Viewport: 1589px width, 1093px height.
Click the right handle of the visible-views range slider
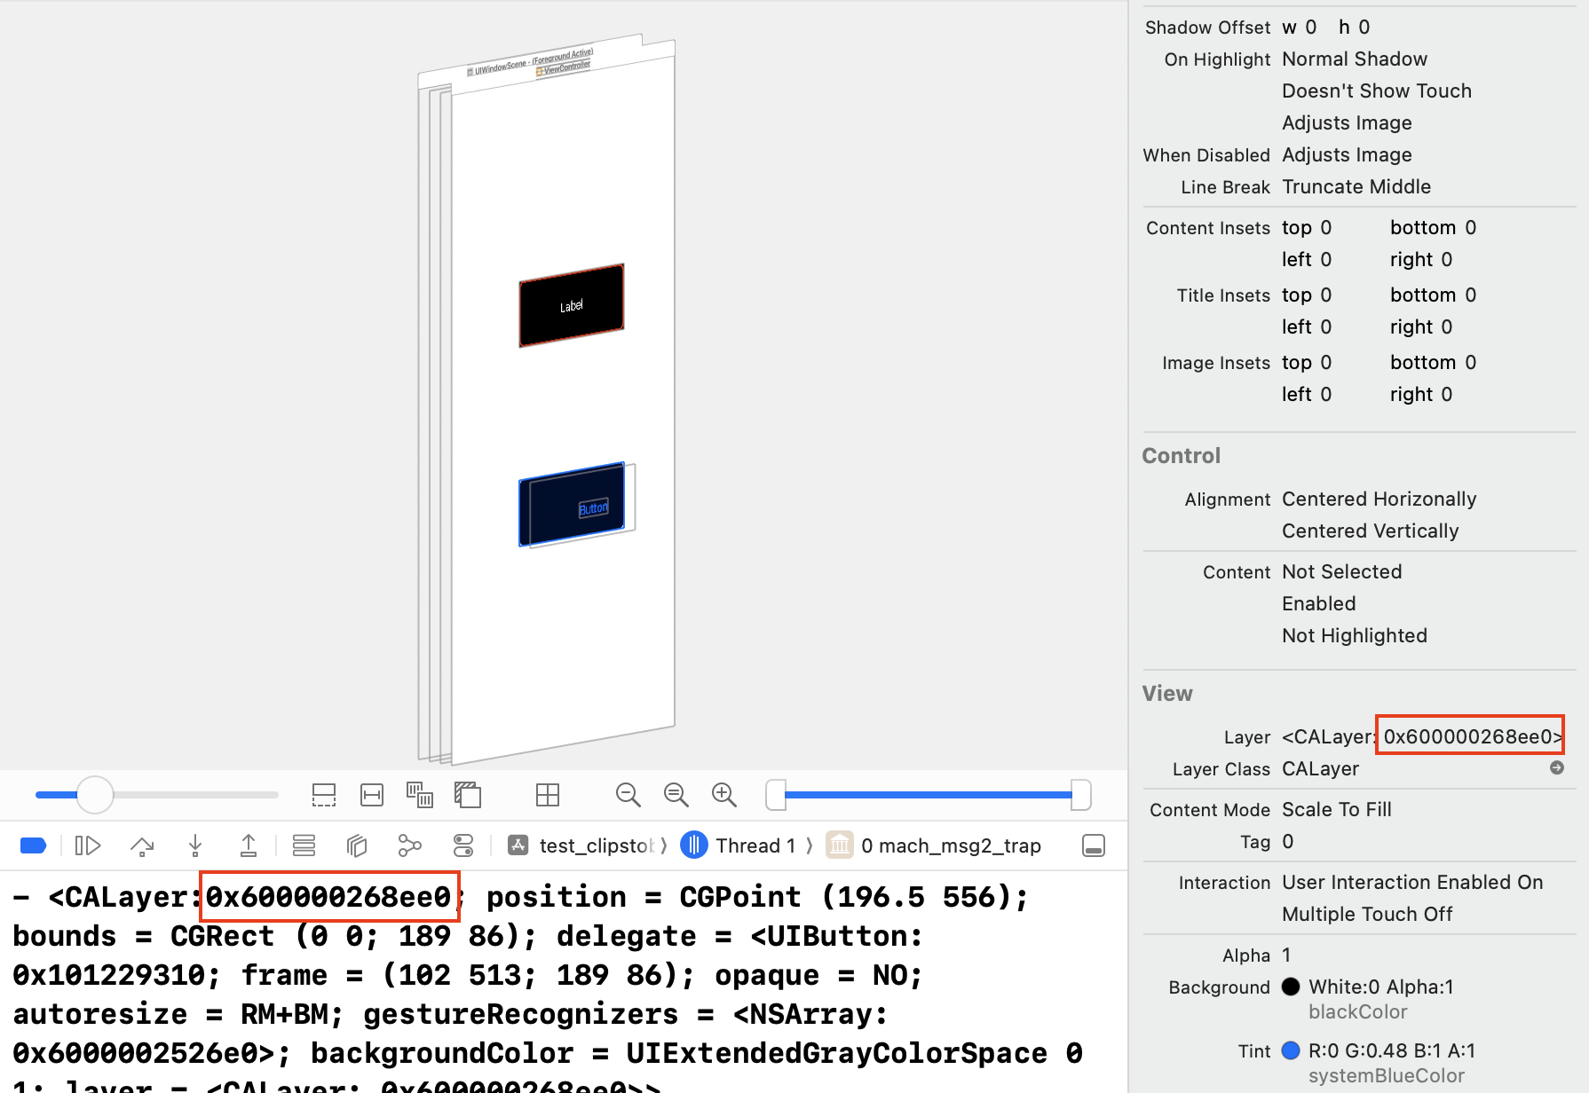(1080, 795)
